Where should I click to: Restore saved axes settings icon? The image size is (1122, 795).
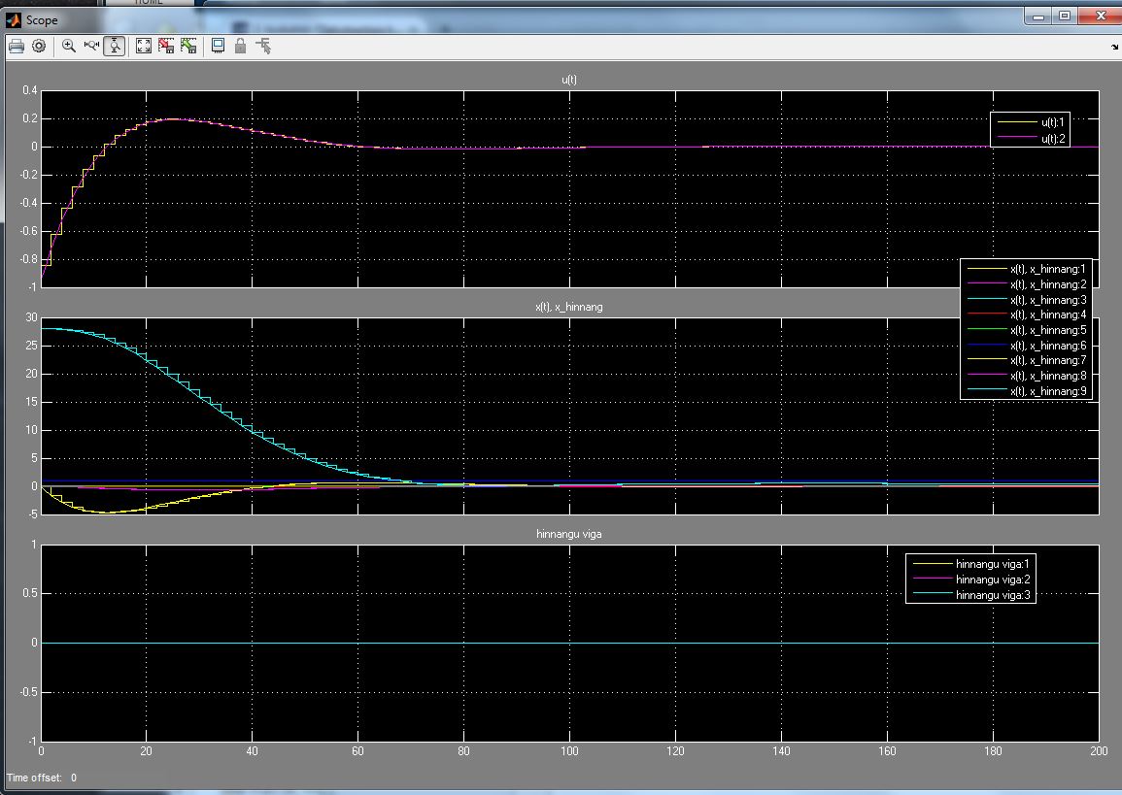[188, 47]
